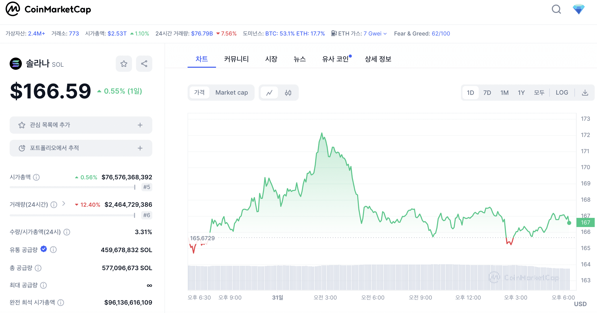Click the 577,096,673 SOL value
The image size is (597, 313).
point(127,268)
